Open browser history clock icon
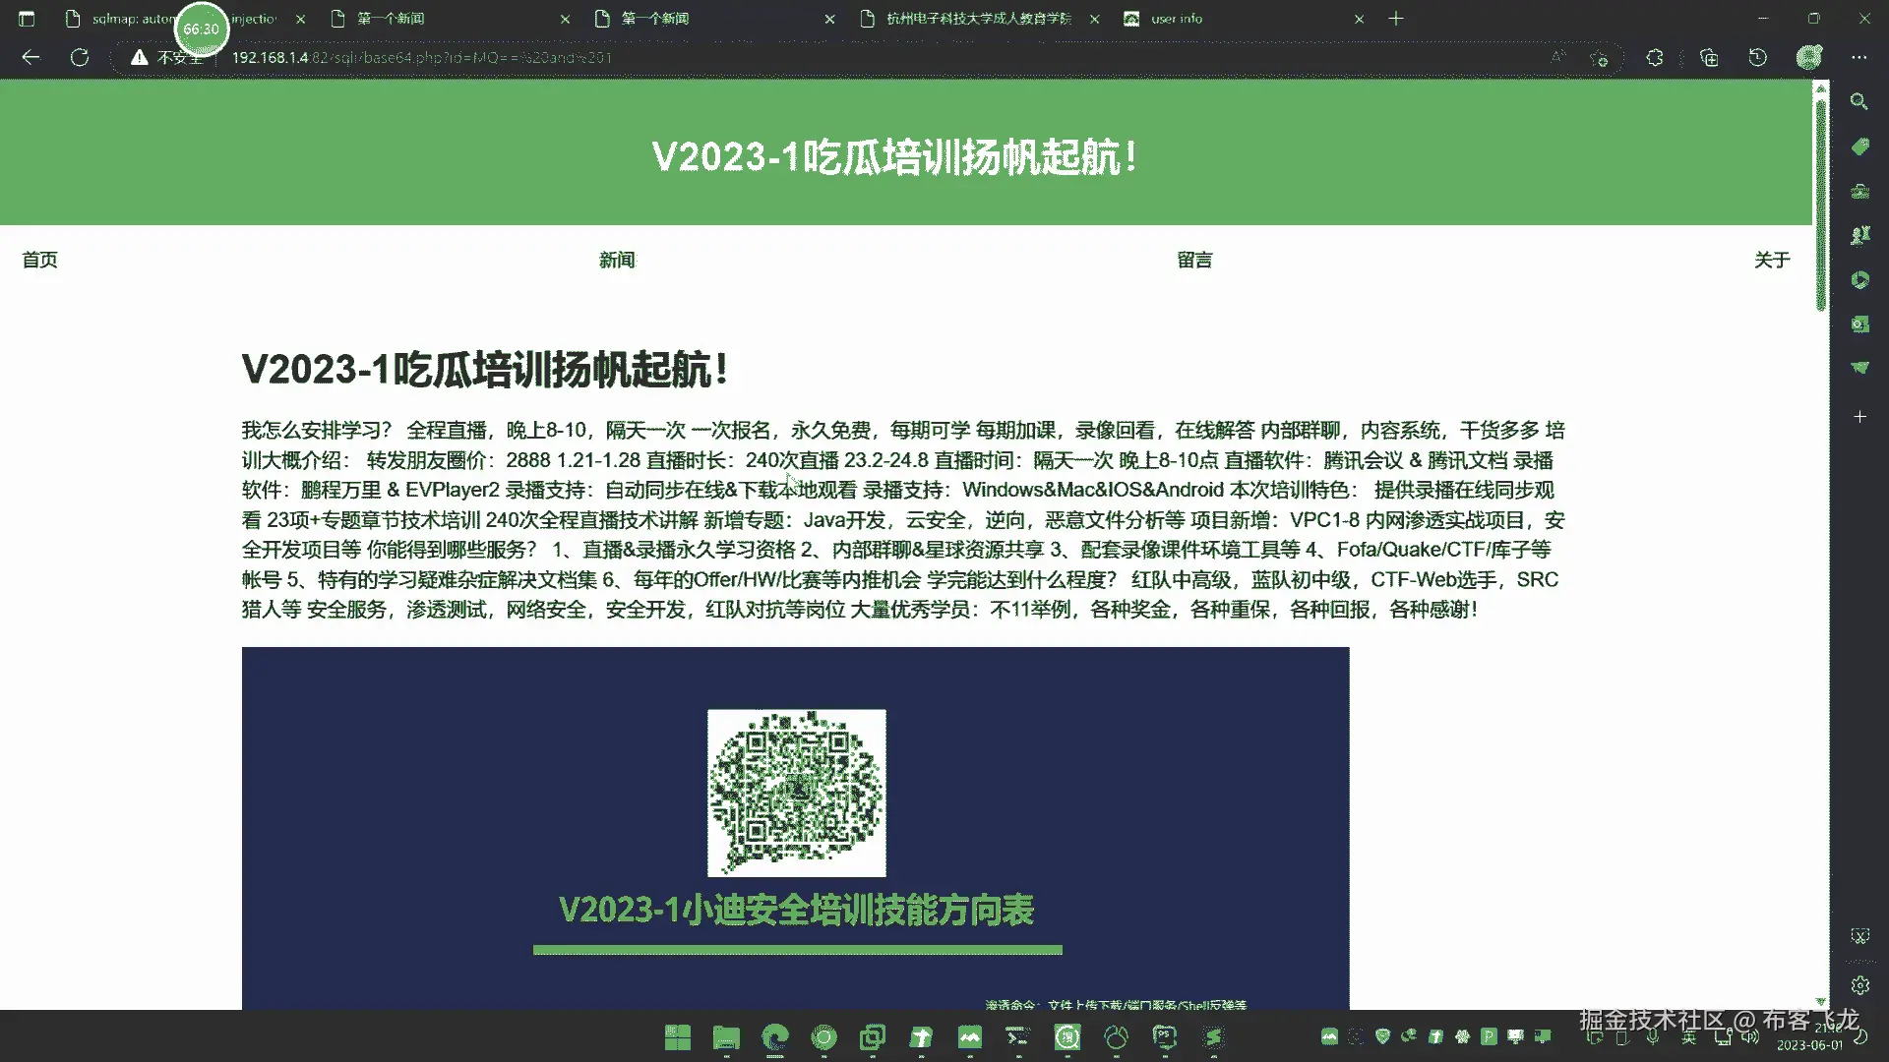1889x1062 pixels. [1758, 58]
